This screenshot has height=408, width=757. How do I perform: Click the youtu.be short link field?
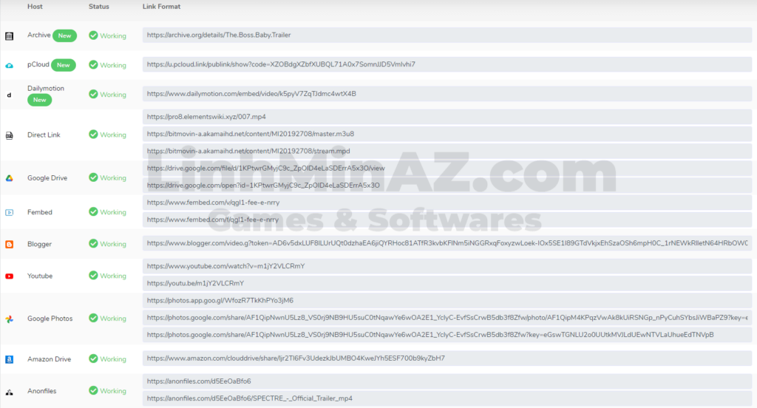tap(447, 283)
